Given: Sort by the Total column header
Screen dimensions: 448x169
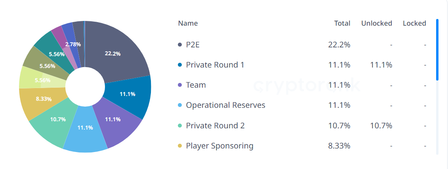Looking at the screenshot, I should click(x=342, y=23).
